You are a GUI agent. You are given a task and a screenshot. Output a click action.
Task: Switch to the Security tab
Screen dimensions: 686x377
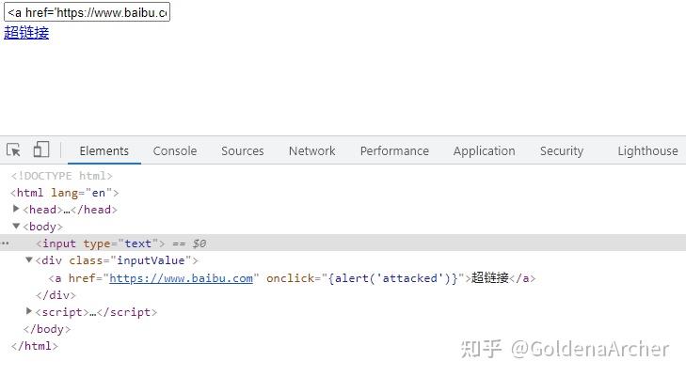[561, 151]
